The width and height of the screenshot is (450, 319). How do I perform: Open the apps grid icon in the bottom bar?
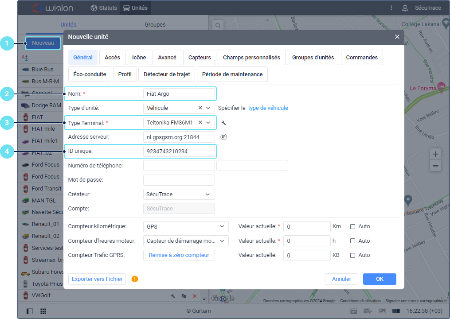[x=43, y=311]
